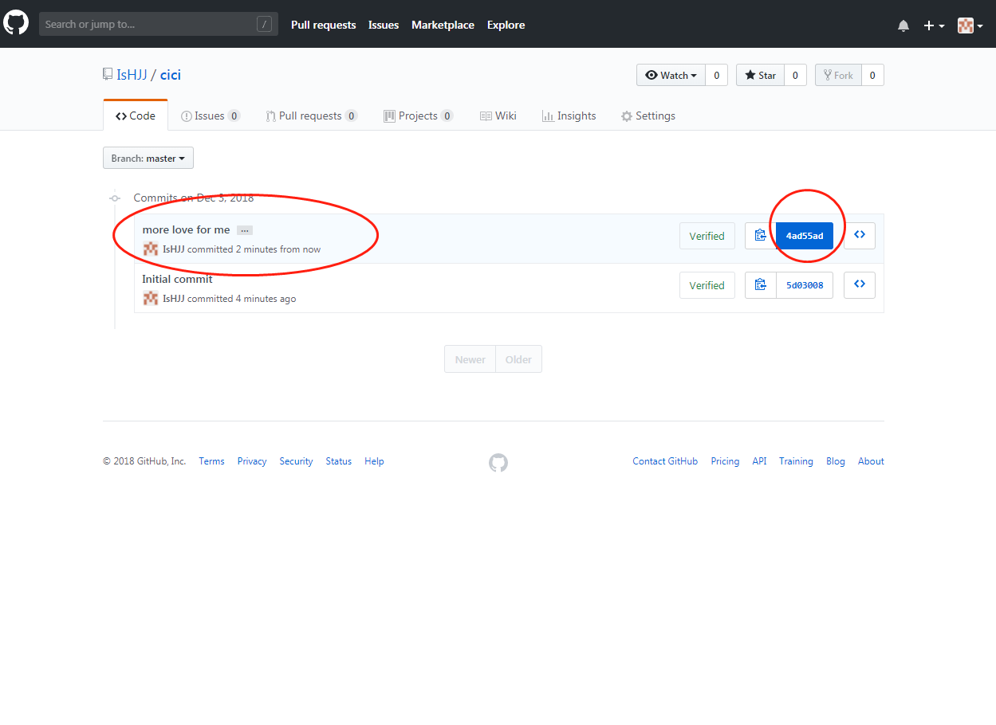Open the cici repository link

point(171,75)
